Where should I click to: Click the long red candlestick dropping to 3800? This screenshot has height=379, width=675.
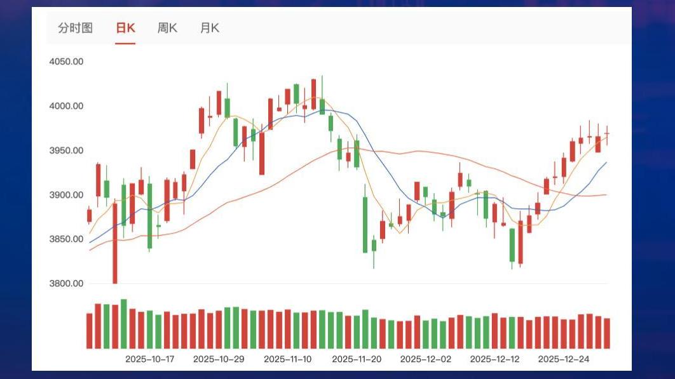click(115, 243)
